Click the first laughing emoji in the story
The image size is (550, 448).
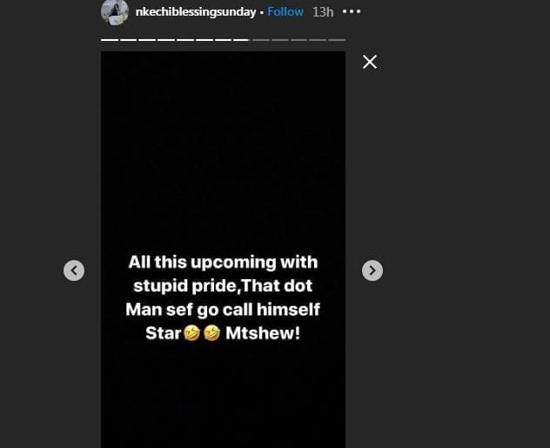(x=192, y=333)
